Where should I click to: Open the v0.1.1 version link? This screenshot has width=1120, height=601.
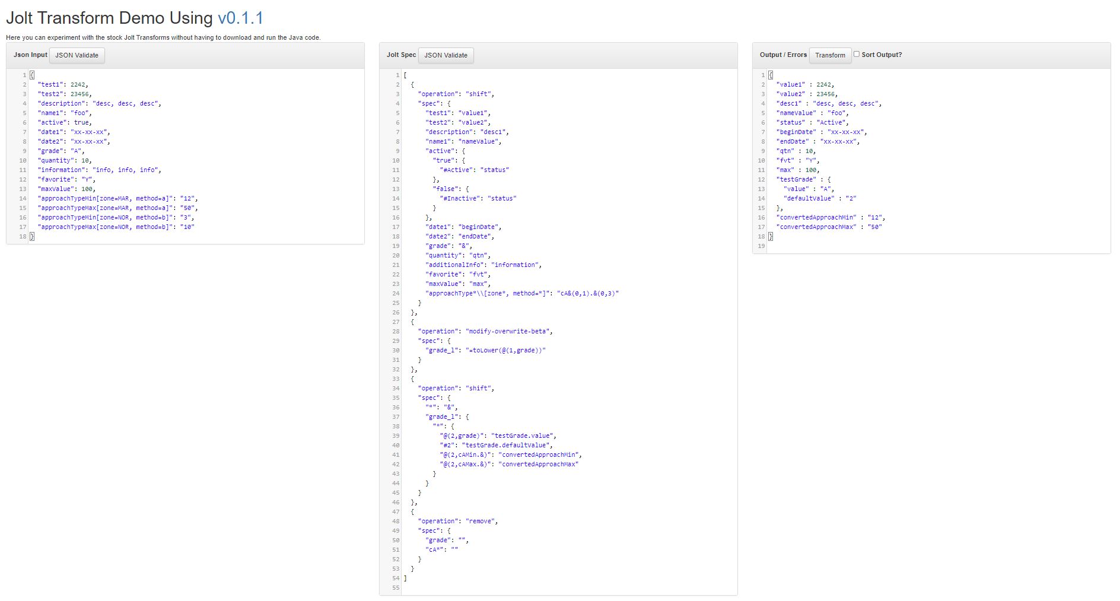tap(240, 18)
